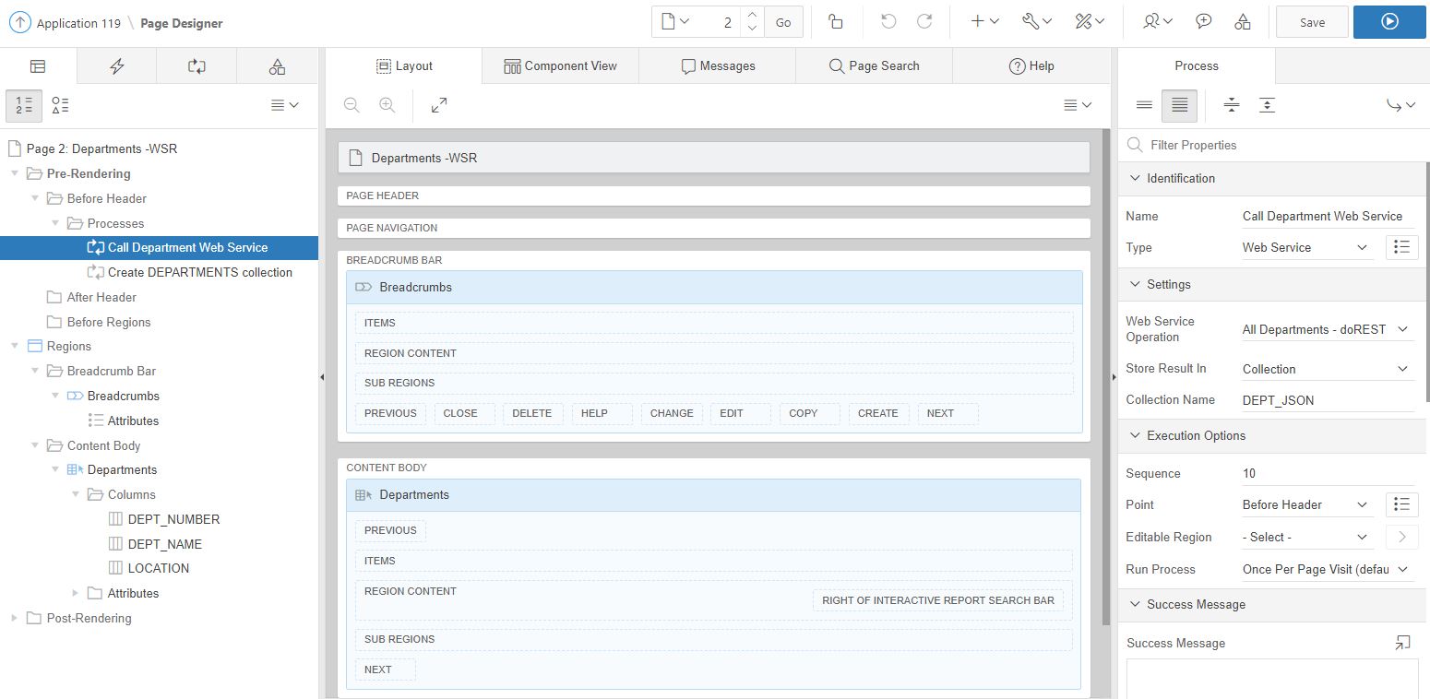The image size is (1430, 699).
Task: Toggle Show Common properties view
Action: tap(1144, 106)
